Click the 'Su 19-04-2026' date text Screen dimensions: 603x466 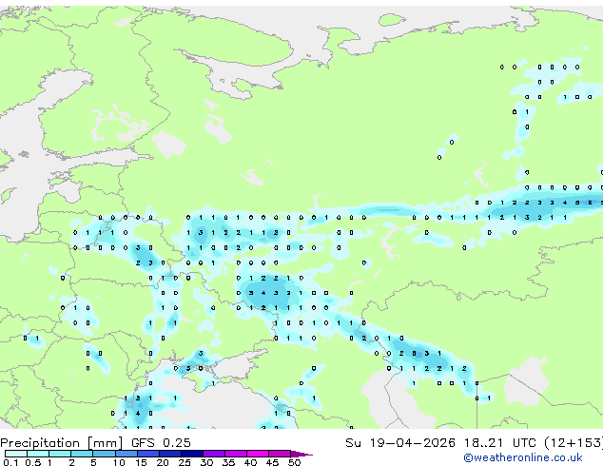[400, 443]
